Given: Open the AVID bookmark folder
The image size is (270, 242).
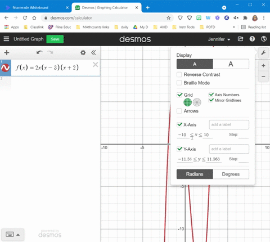Looking at the screenshot, I should [x=160, y=27].
